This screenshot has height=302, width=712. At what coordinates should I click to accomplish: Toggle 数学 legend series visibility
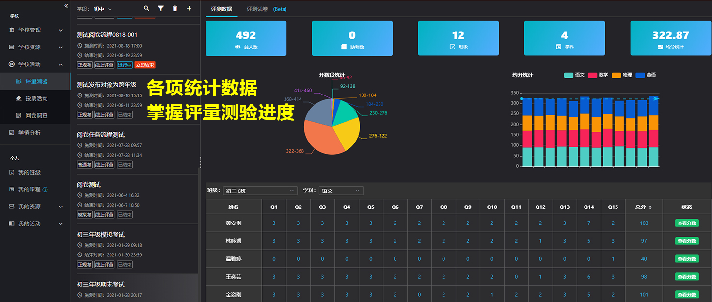pyautogui.click(x=598, y=75)
